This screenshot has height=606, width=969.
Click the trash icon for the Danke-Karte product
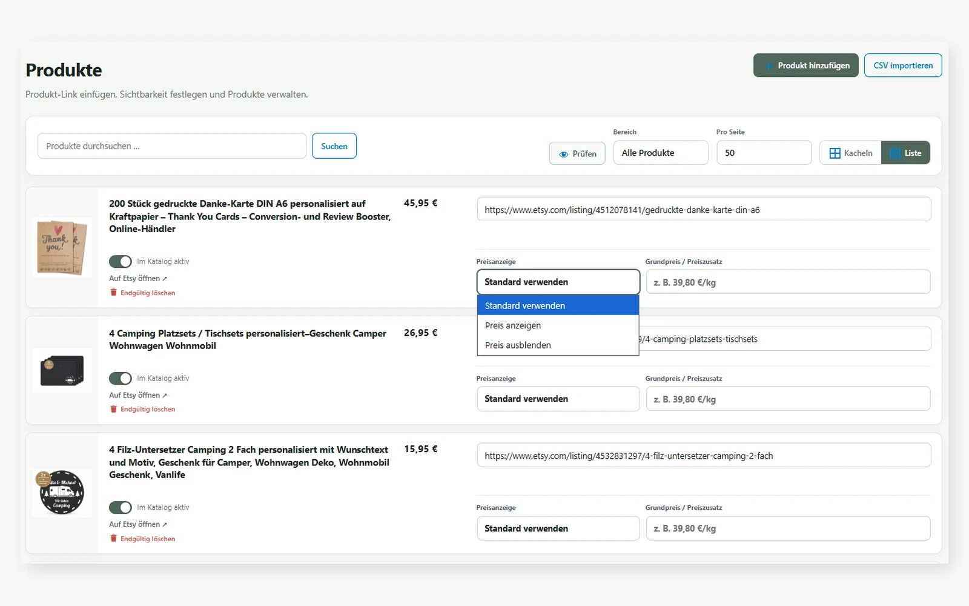point(113,293)
